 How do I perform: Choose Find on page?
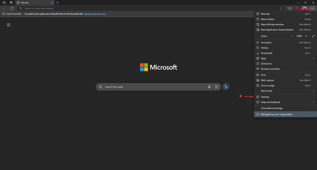(x=285, y=85)
